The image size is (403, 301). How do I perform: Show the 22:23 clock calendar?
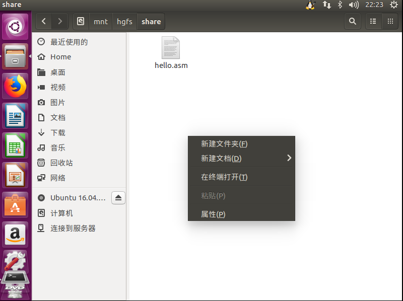(x=374, y=5)
